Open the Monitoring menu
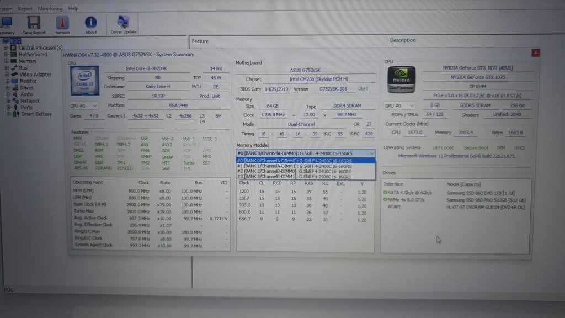The image size is (565, 318). point(49,8)
